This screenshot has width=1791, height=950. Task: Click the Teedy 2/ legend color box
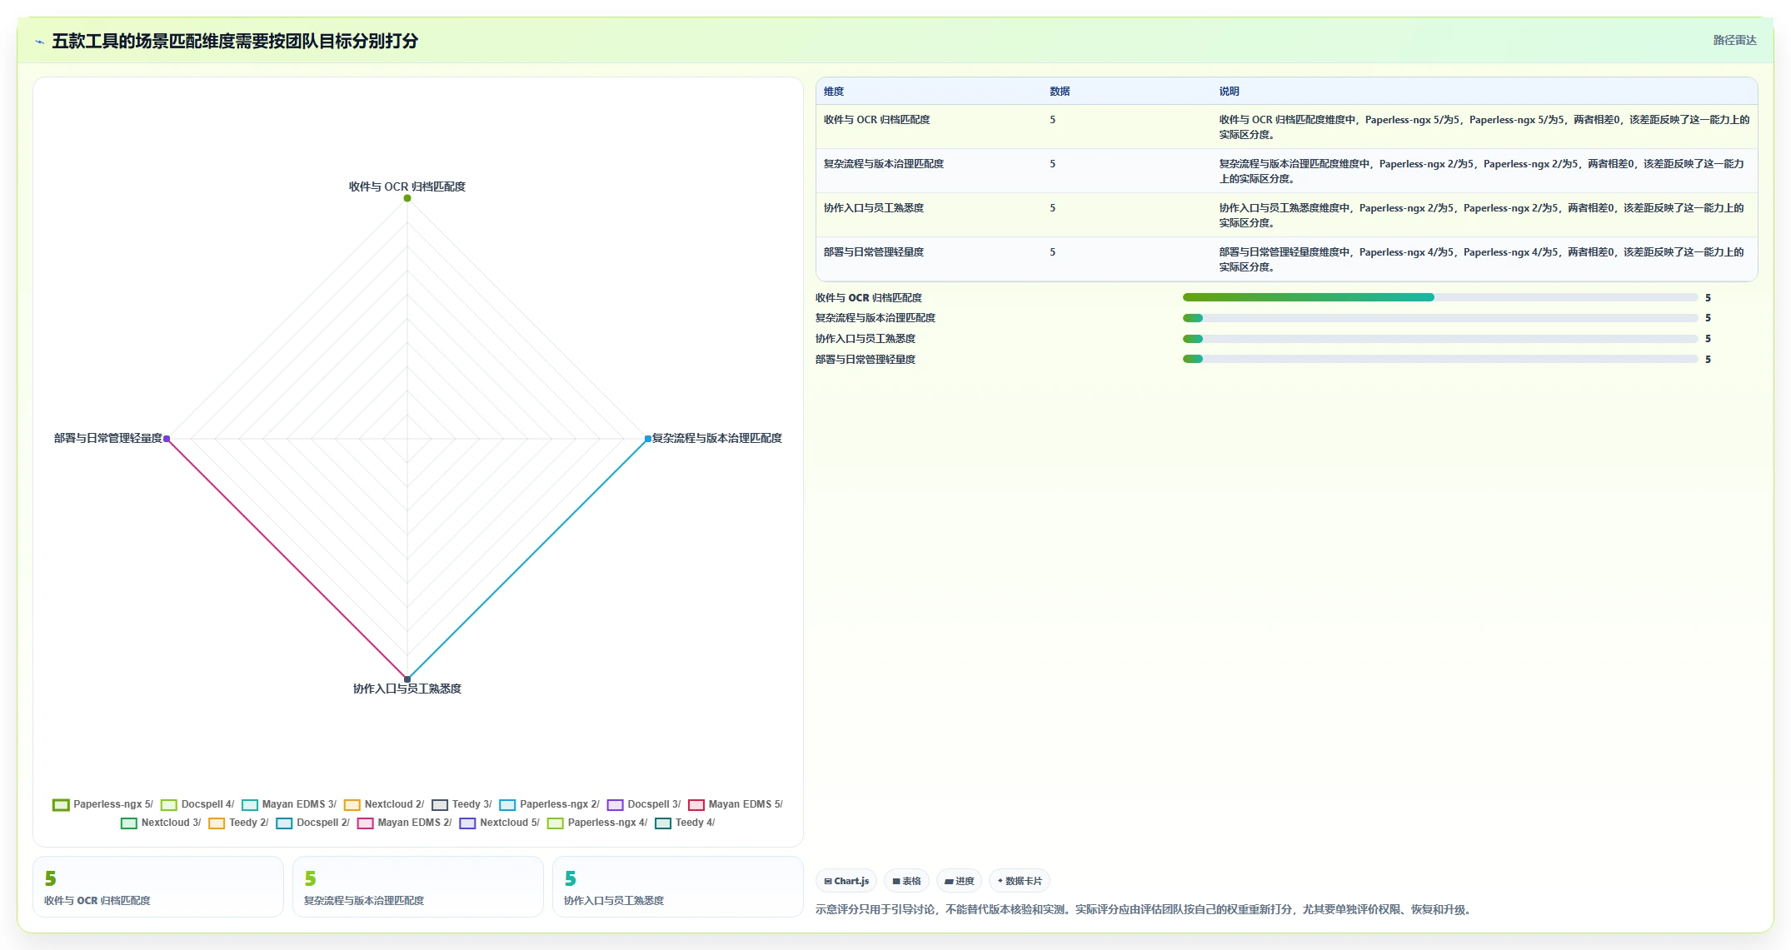[217, 823]
